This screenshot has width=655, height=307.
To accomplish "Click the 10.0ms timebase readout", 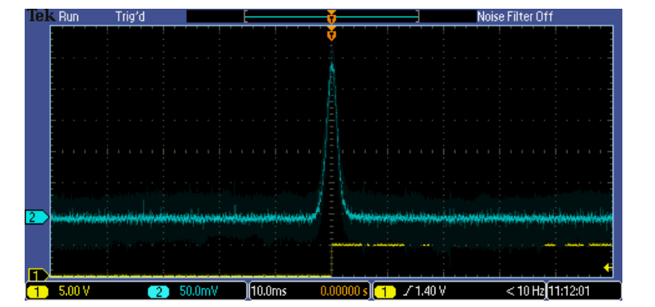I will (x=269, y=291).
